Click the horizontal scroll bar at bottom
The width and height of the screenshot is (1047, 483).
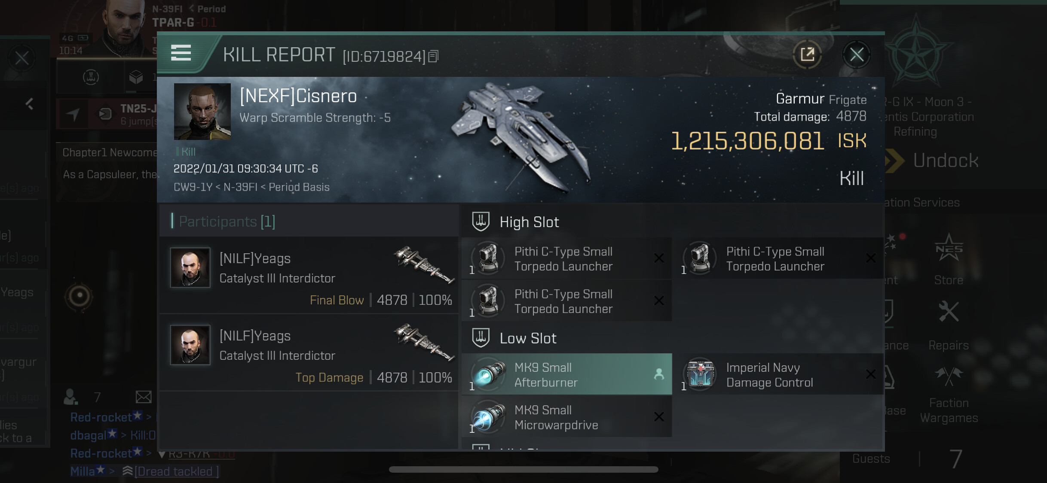[x=523, y=469]
